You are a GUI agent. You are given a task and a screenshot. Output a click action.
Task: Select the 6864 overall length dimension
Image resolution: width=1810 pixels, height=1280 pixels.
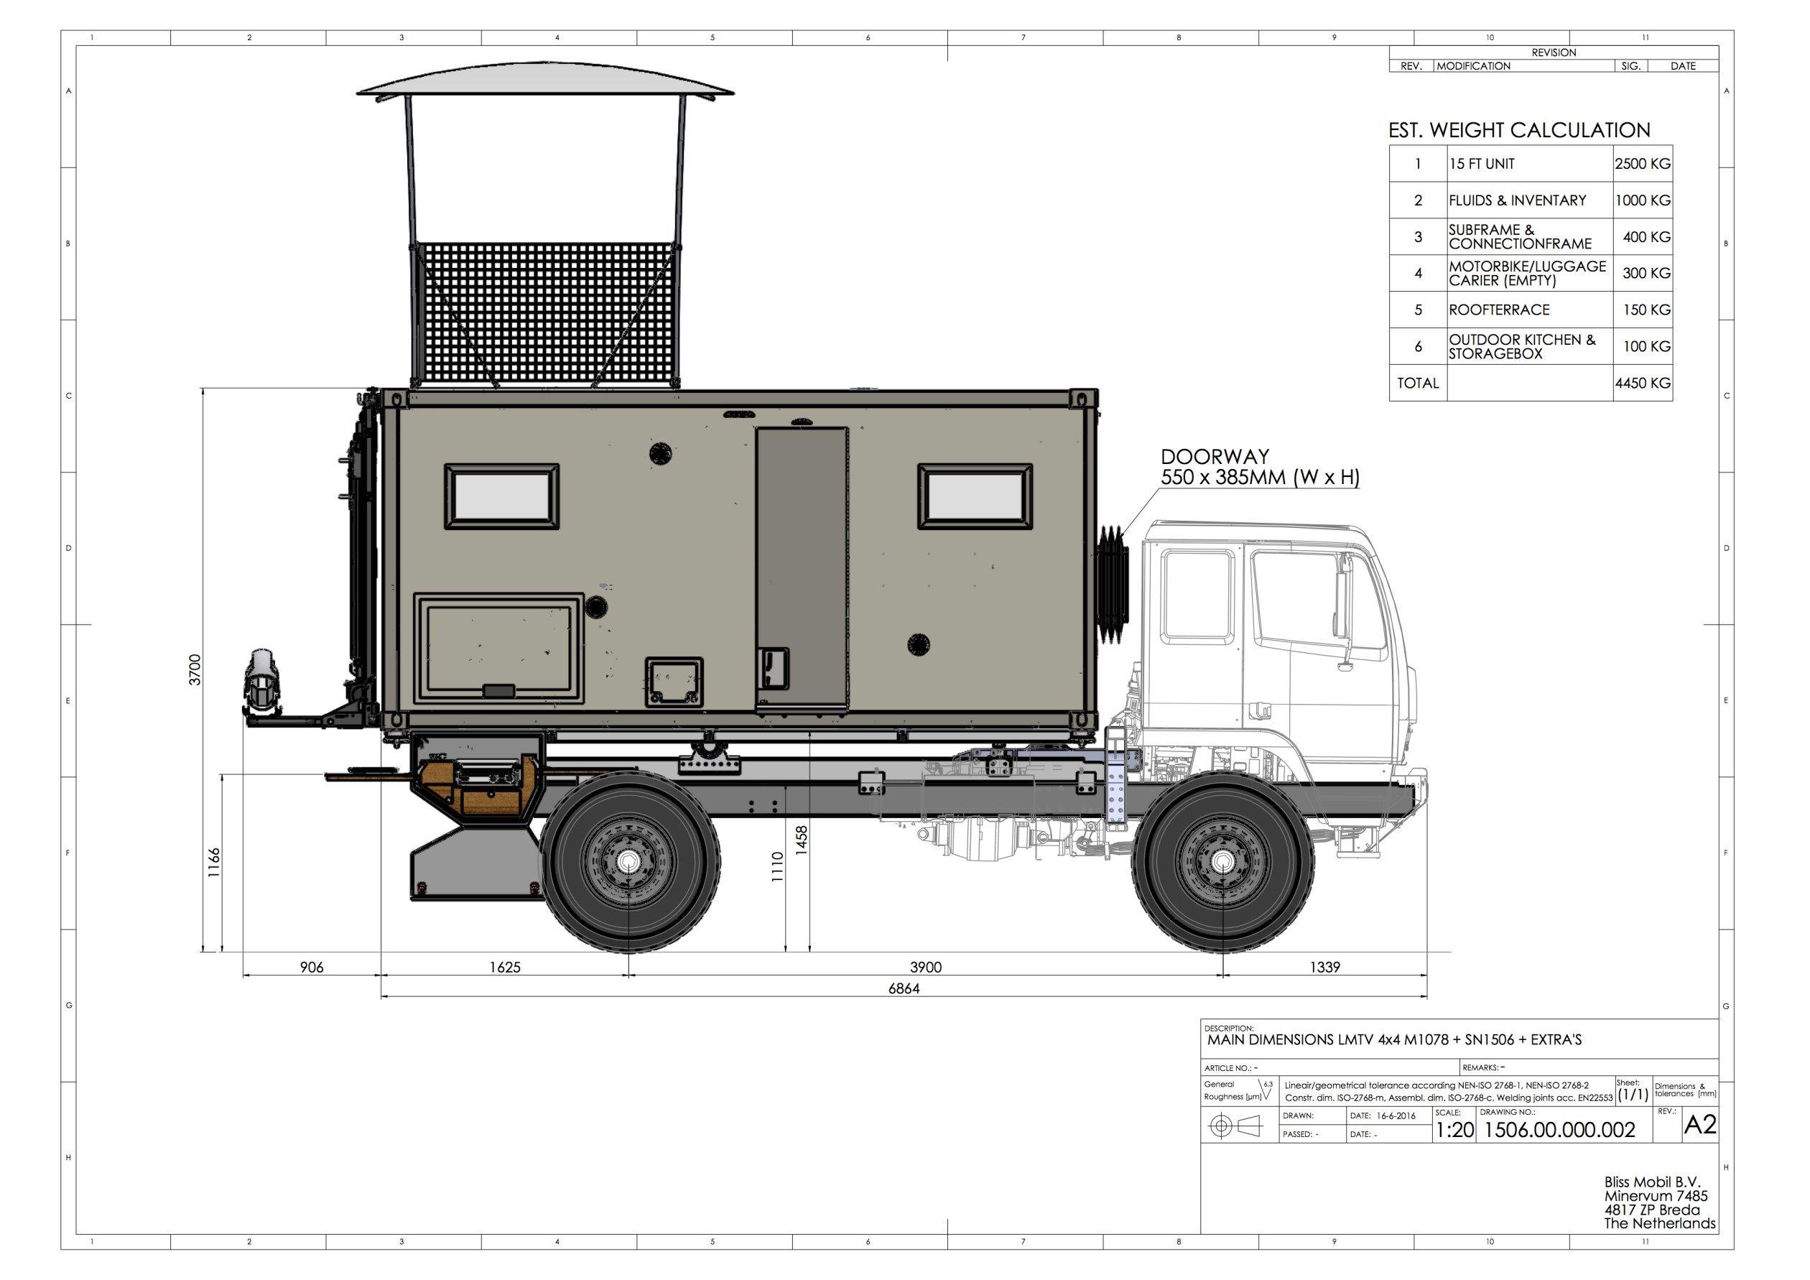pos(904,989)
